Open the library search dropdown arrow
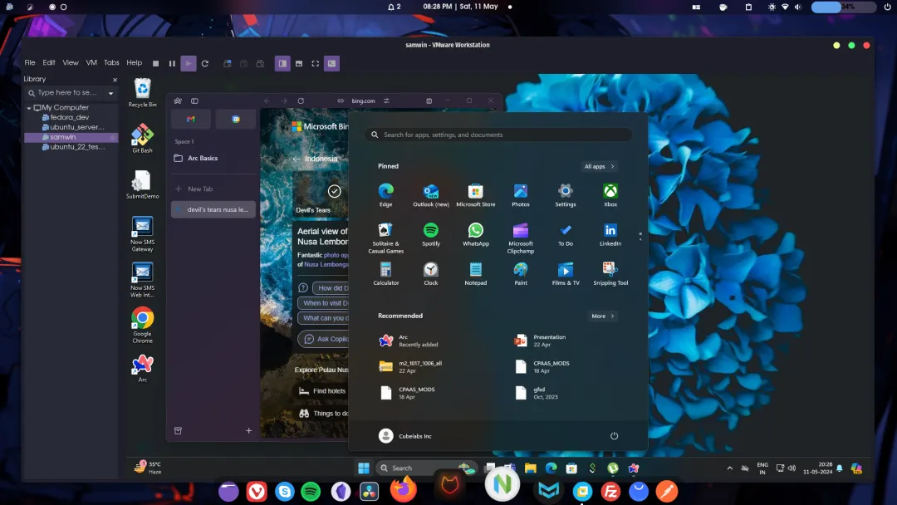897x505 pixels. (x=111, y=93)
